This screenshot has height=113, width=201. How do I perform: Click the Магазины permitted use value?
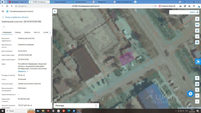pyautogui.click(x=22, y=88)
